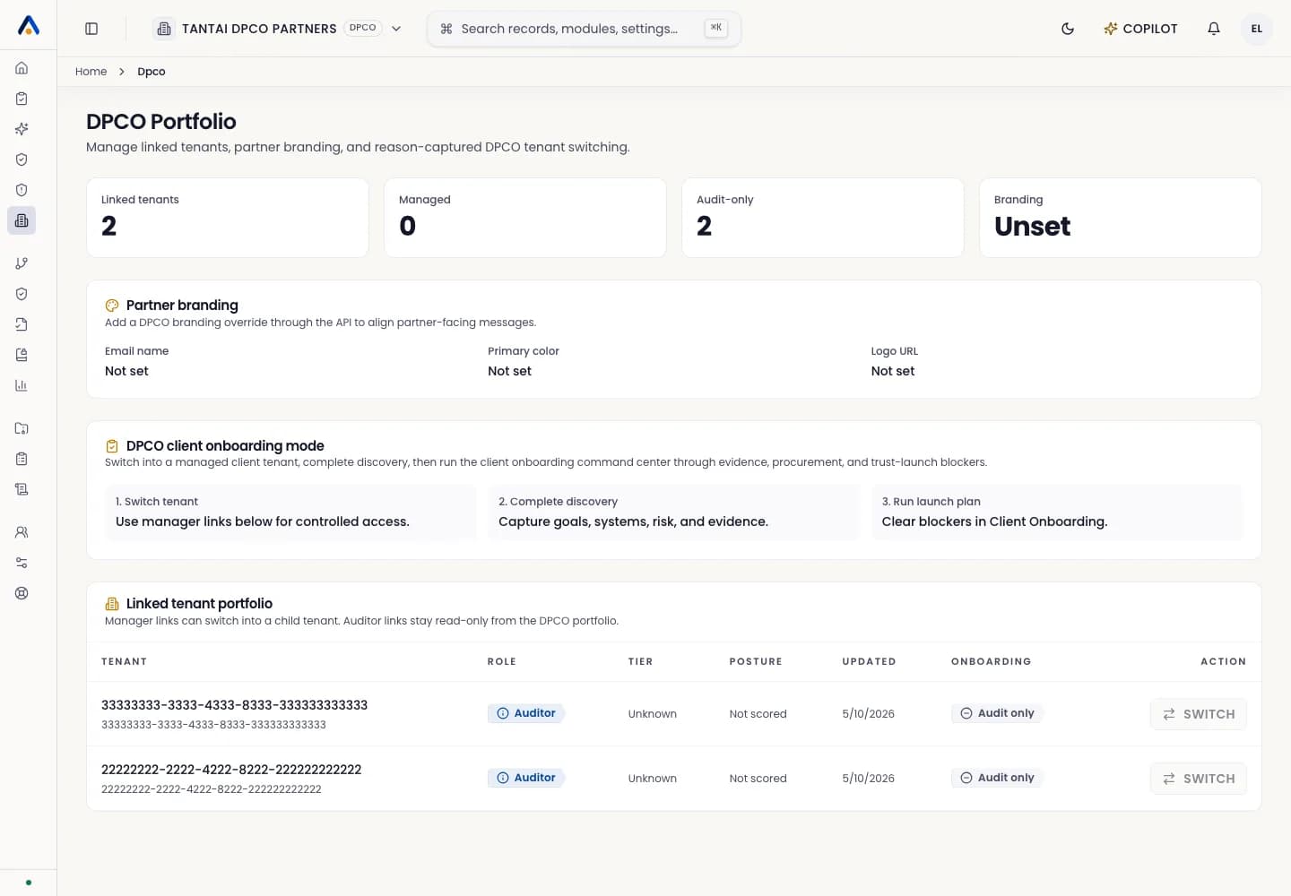Click Email name 'Not set' value
1291x896 pixels.
126,371
